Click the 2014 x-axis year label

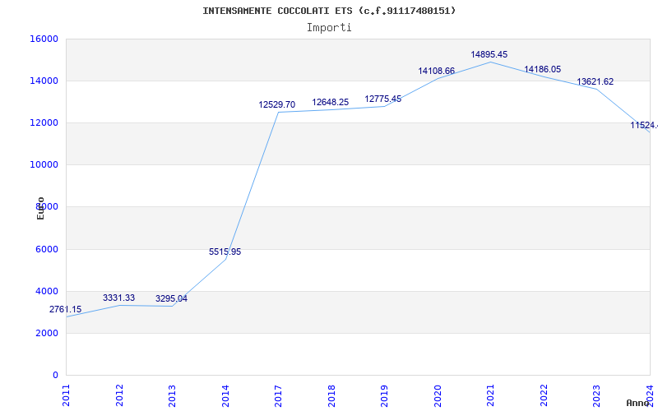(225, 395)
